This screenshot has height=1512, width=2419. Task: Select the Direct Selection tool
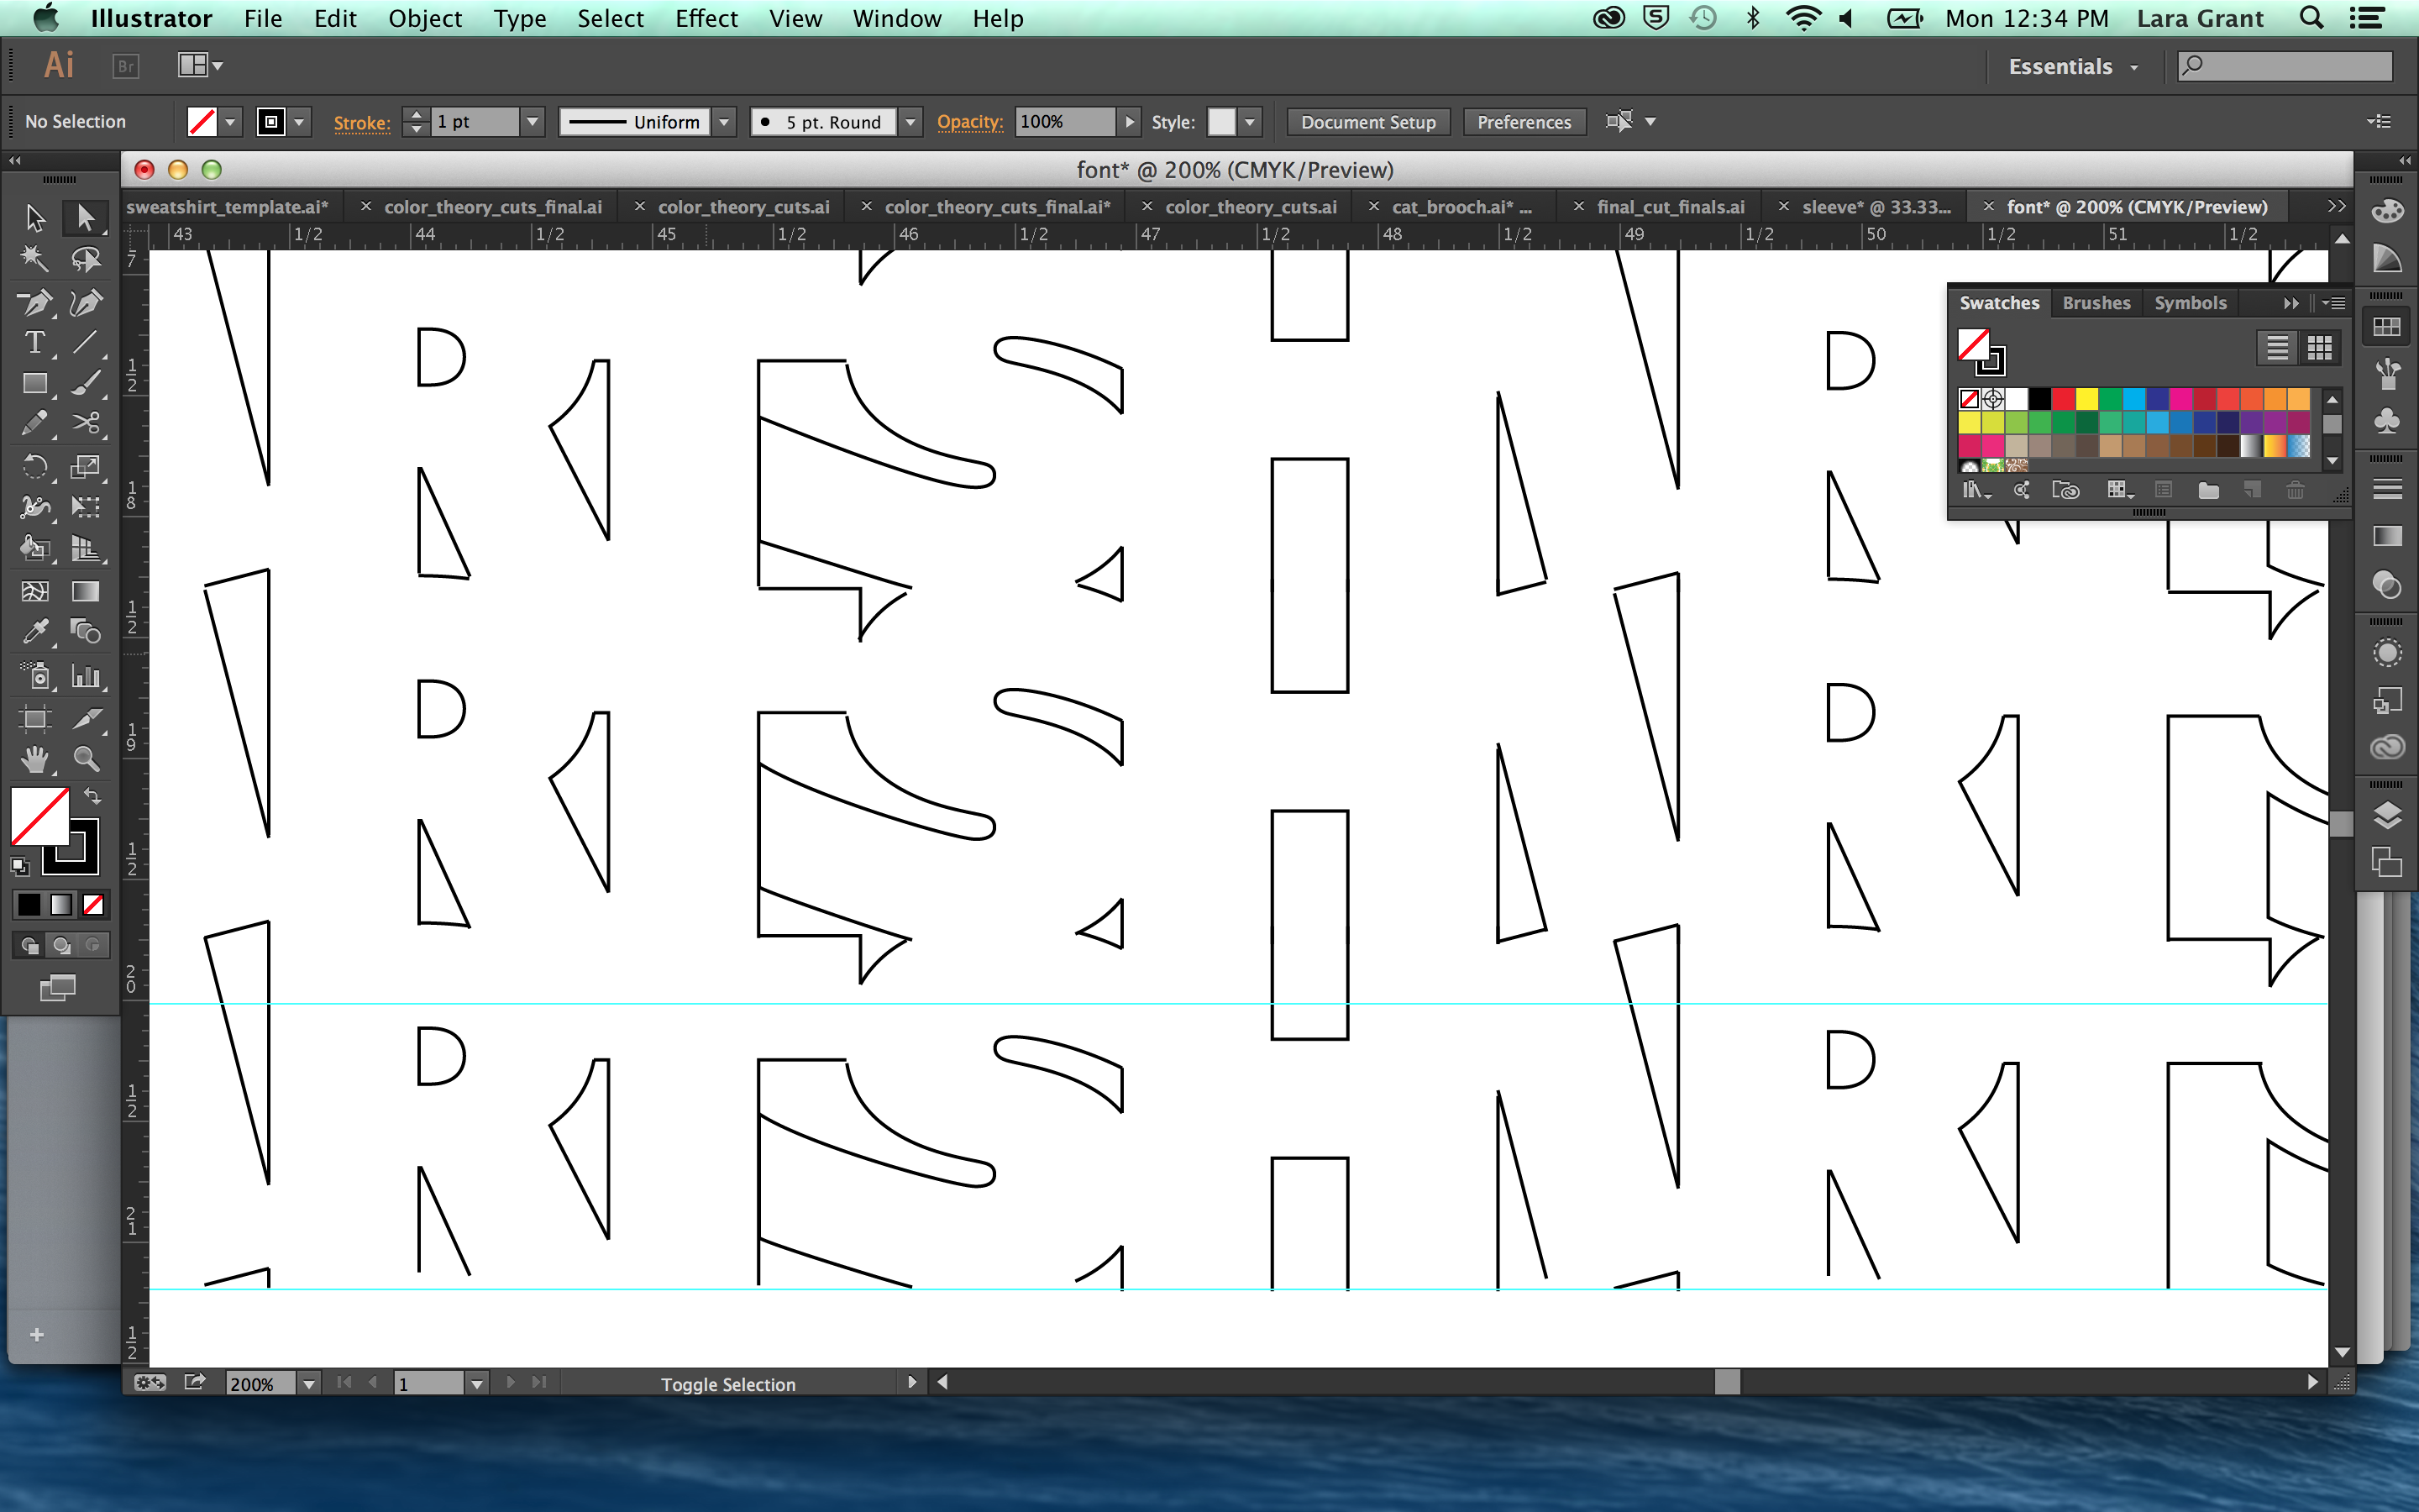pyautogui.click(x=86, y=217)
